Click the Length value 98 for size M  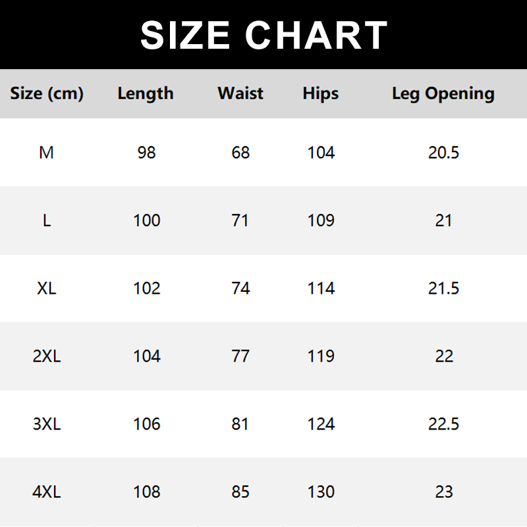pyautogui.click(x=147, y=153)
